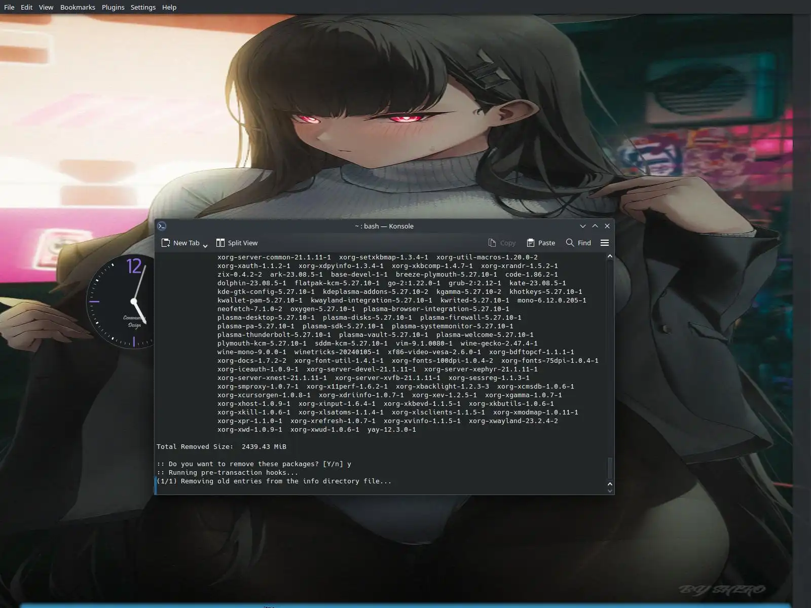
Task: Click the Find toolbar button
Action: 578,243
